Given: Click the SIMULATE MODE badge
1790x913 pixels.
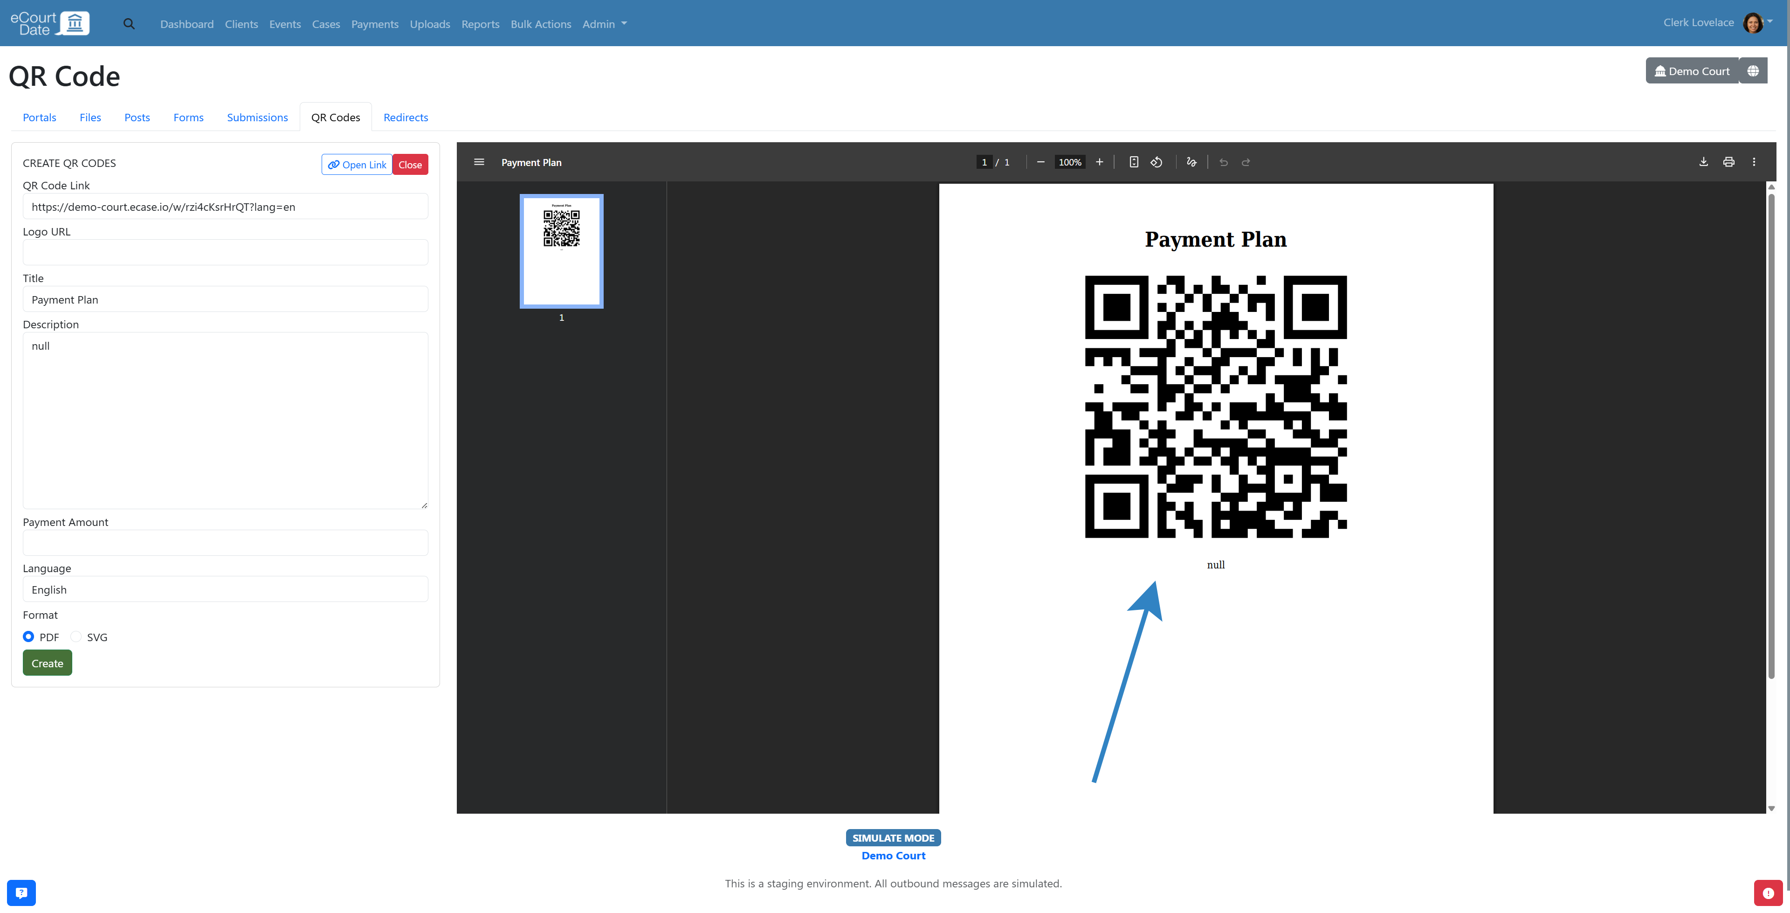Looking at the screenshot, I should click(x=894, y=838).
